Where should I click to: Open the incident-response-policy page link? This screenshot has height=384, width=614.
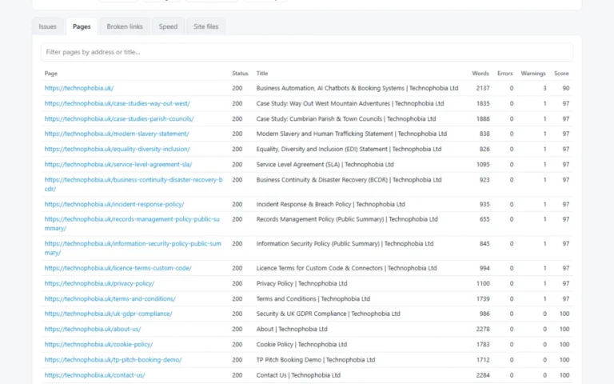114,204
